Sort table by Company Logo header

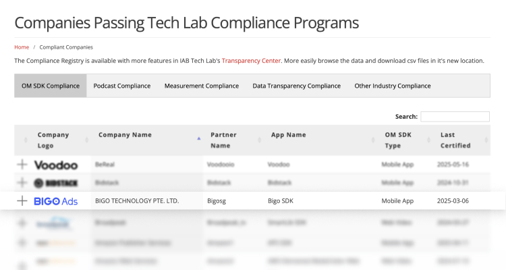53,140
